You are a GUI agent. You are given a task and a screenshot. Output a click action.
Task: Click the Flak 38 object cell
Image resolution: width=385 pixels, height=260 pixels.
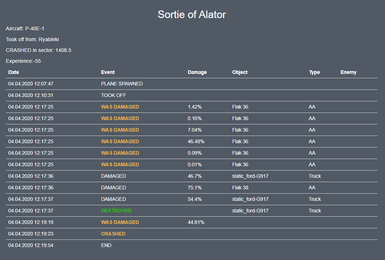240,188
